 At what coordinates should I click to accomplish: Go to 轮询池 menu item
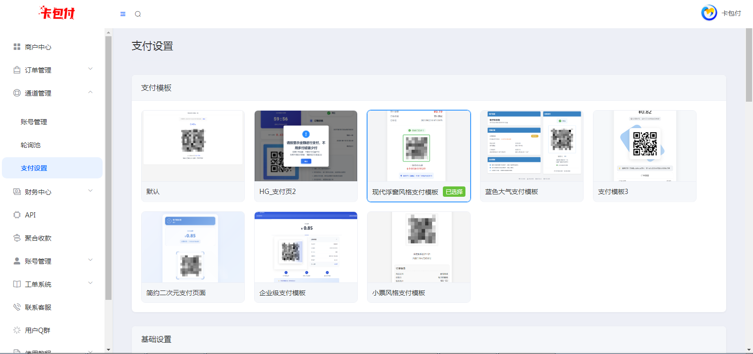31,145
